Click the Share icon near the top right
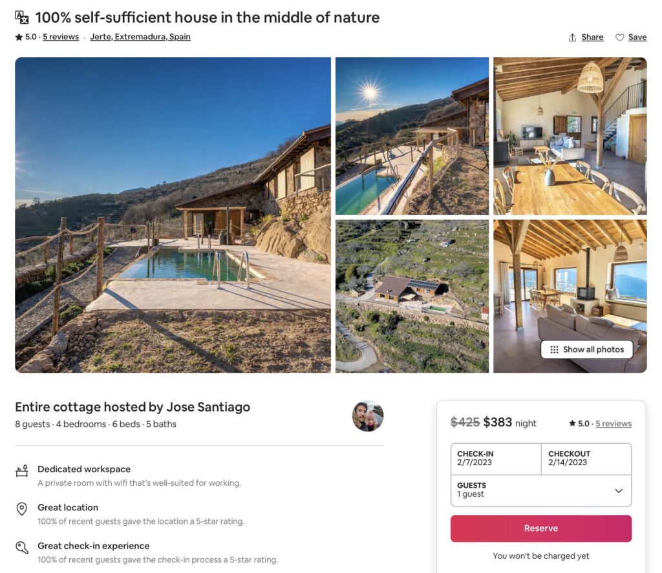 [x=573, y=37]
